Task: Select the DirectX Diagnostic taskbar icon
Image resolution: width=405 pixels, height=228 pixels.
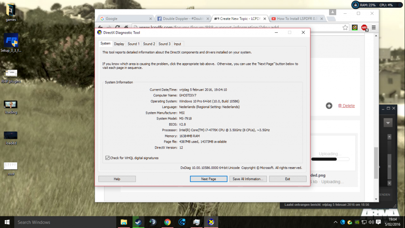Action: coord(211,222)
